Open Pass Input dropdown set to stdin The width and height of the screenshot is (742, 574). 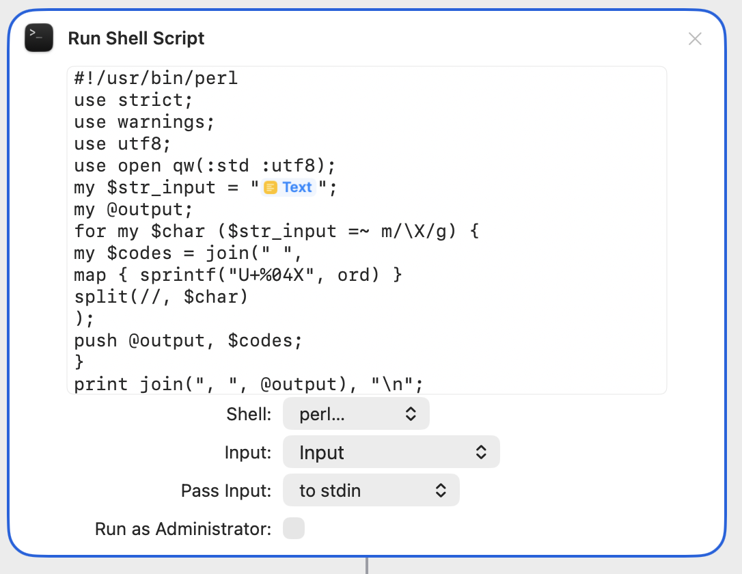(x=371, y=491)
